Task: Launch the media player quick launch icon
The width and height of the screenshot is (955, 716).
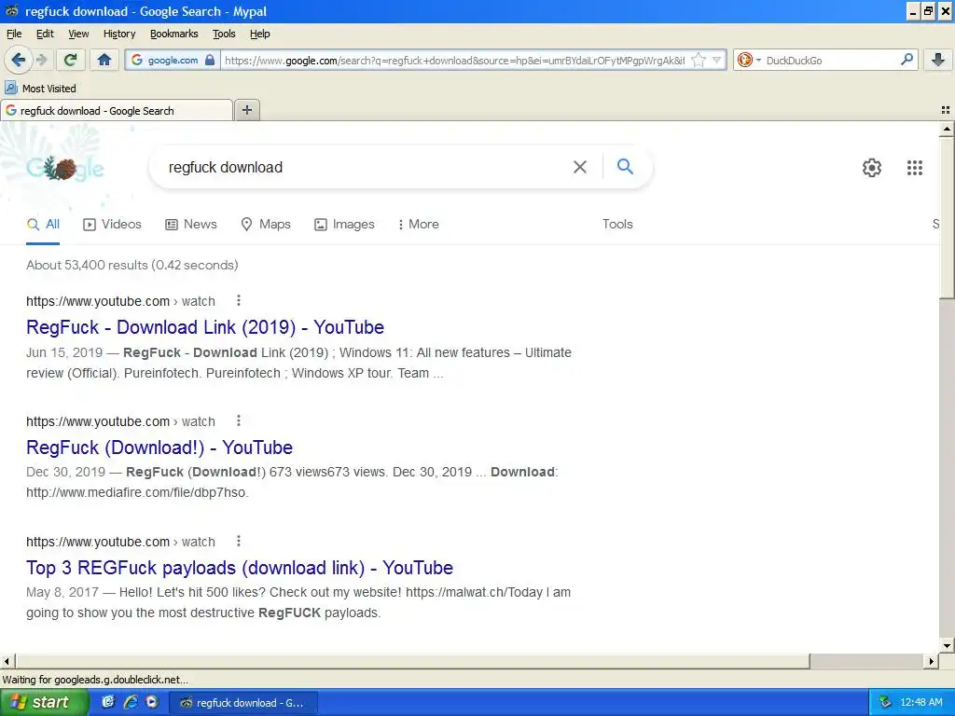Action: (152, 702)
